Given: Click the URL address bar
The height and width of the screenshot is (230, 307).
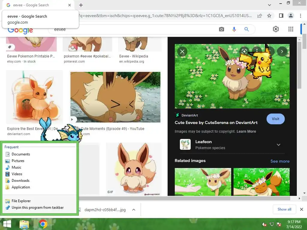Looking at the screenshot, I should pyautogui.click(x=165, y=16).
